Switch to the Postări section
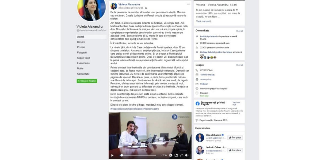 81,47
